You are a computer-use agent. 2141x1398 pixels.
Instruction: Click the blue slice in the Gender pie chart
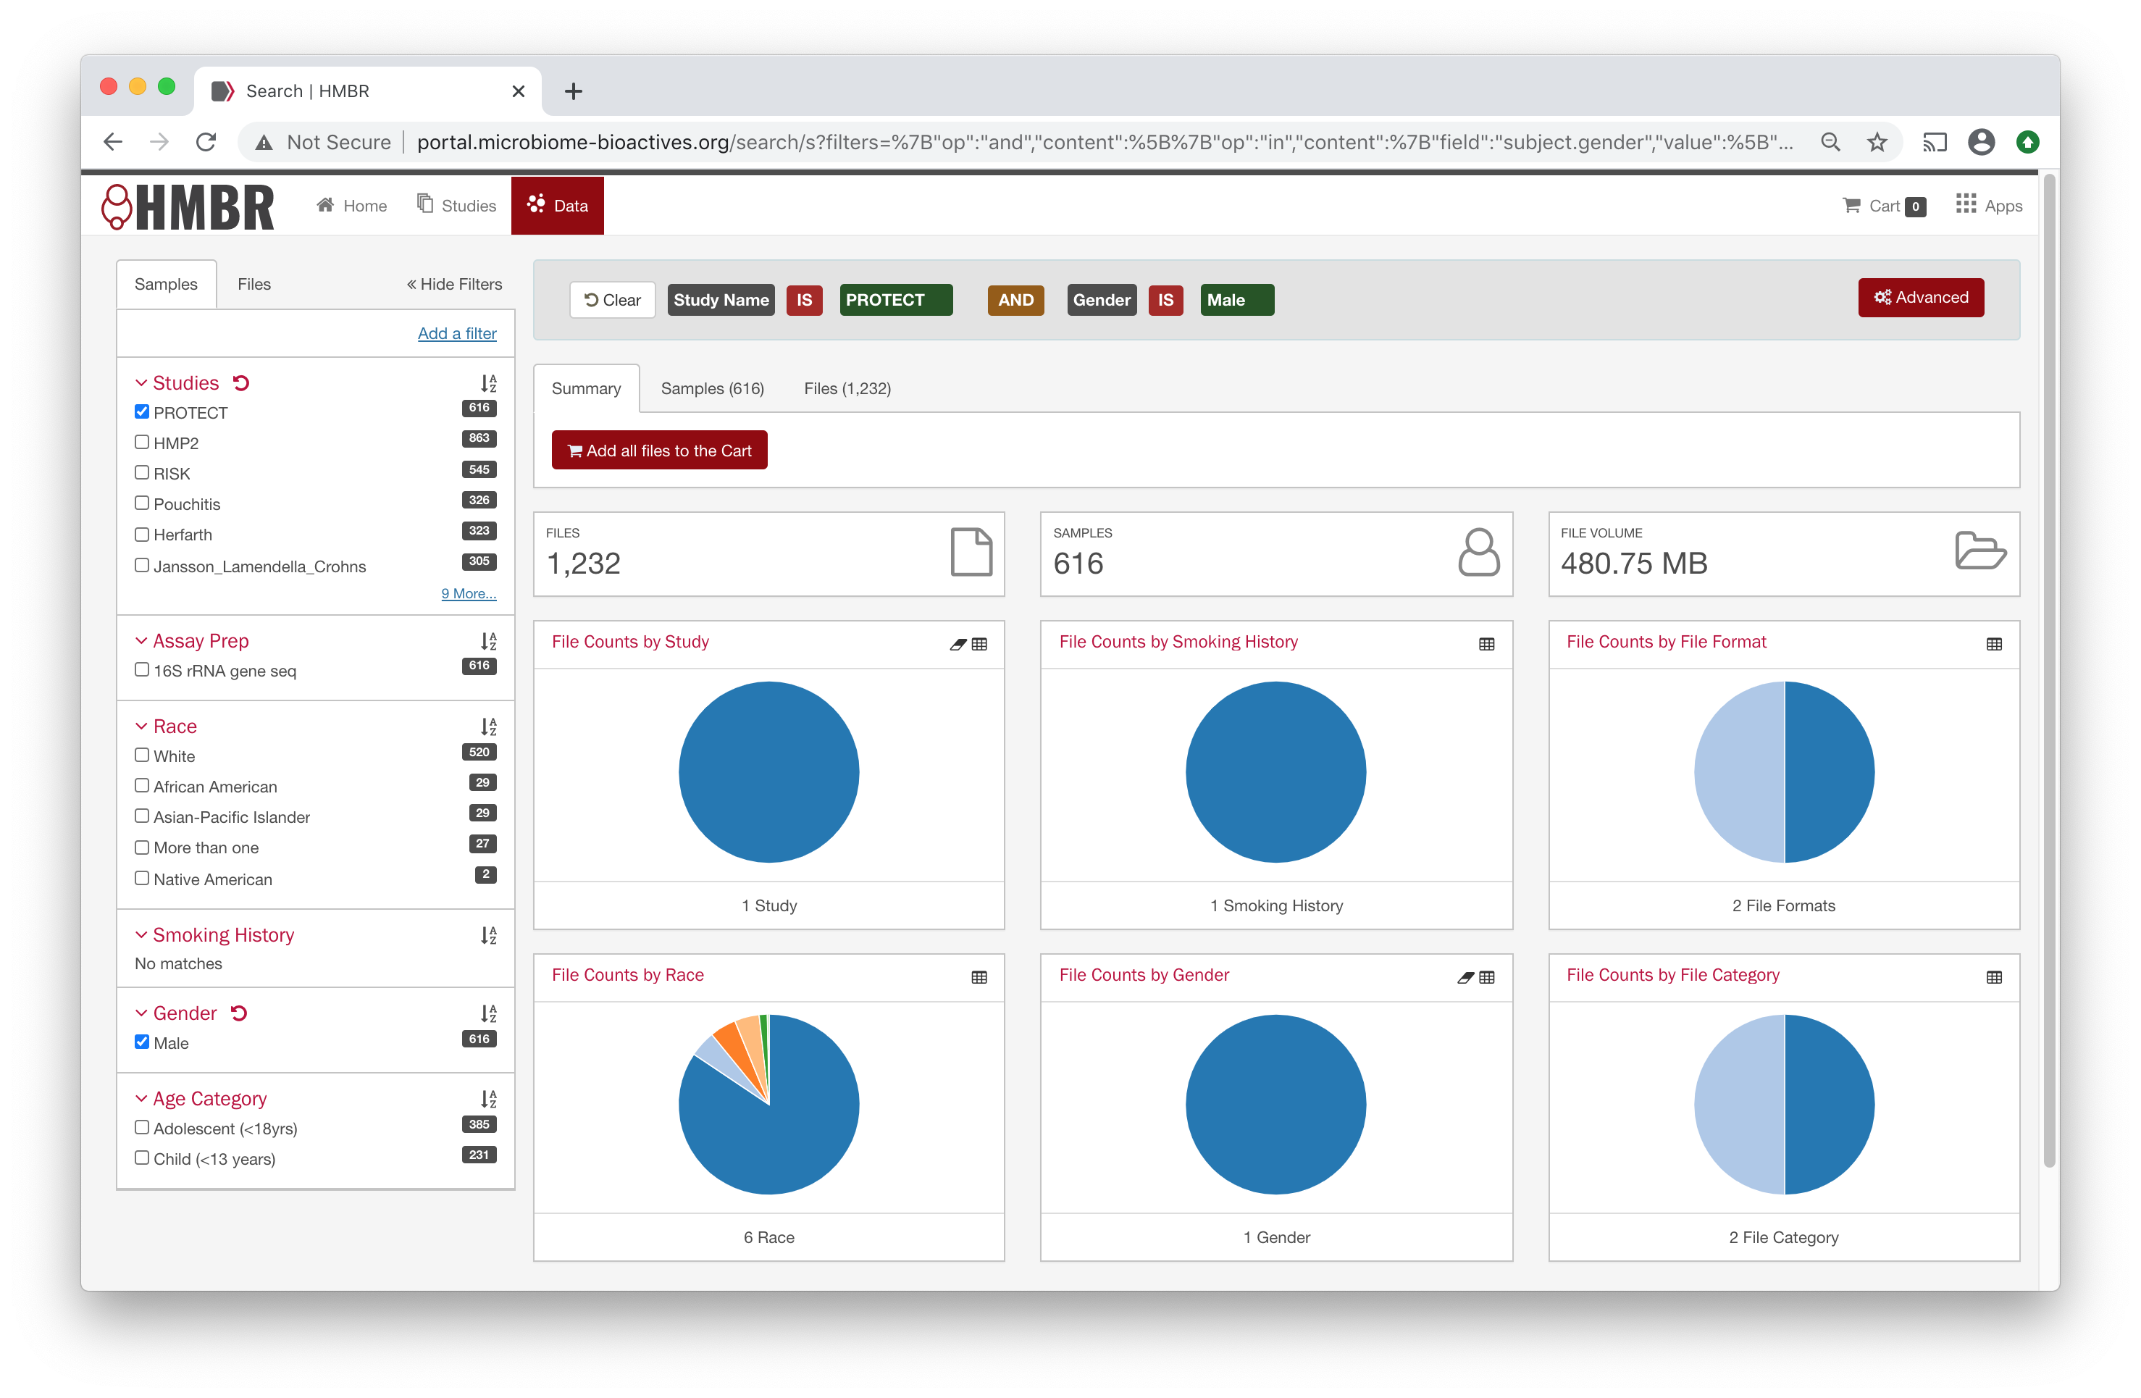tap(1276, 1105)
